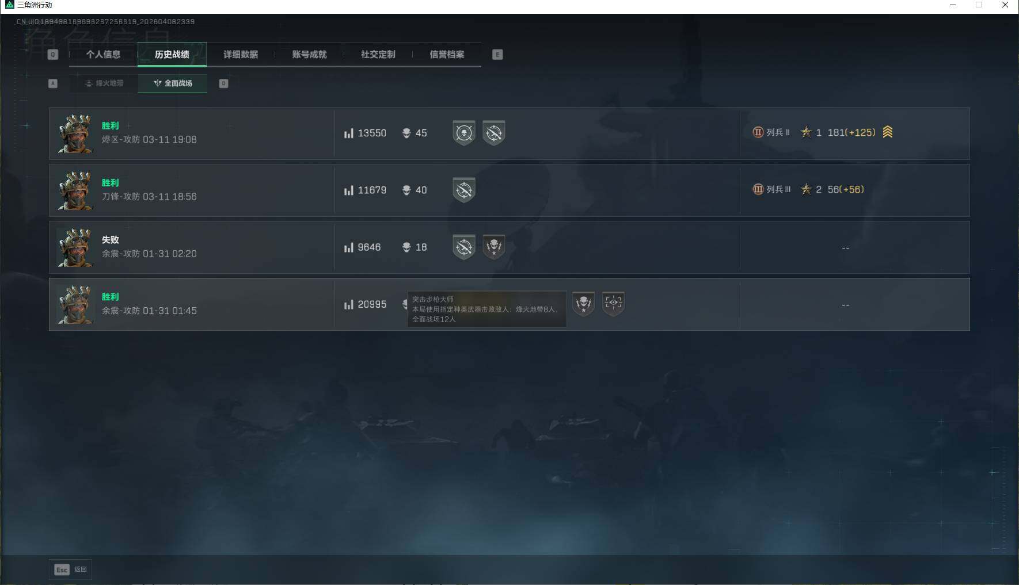The height and width of the screenshot is (585, 1019).
Task: Click the first medal in 余震 02:20 match
Action: 463,247
